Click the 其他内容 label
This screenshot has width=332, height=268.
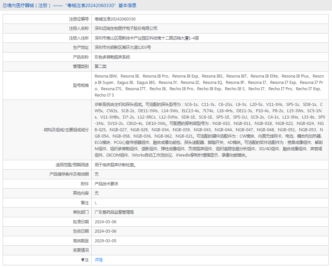point(81,193)
